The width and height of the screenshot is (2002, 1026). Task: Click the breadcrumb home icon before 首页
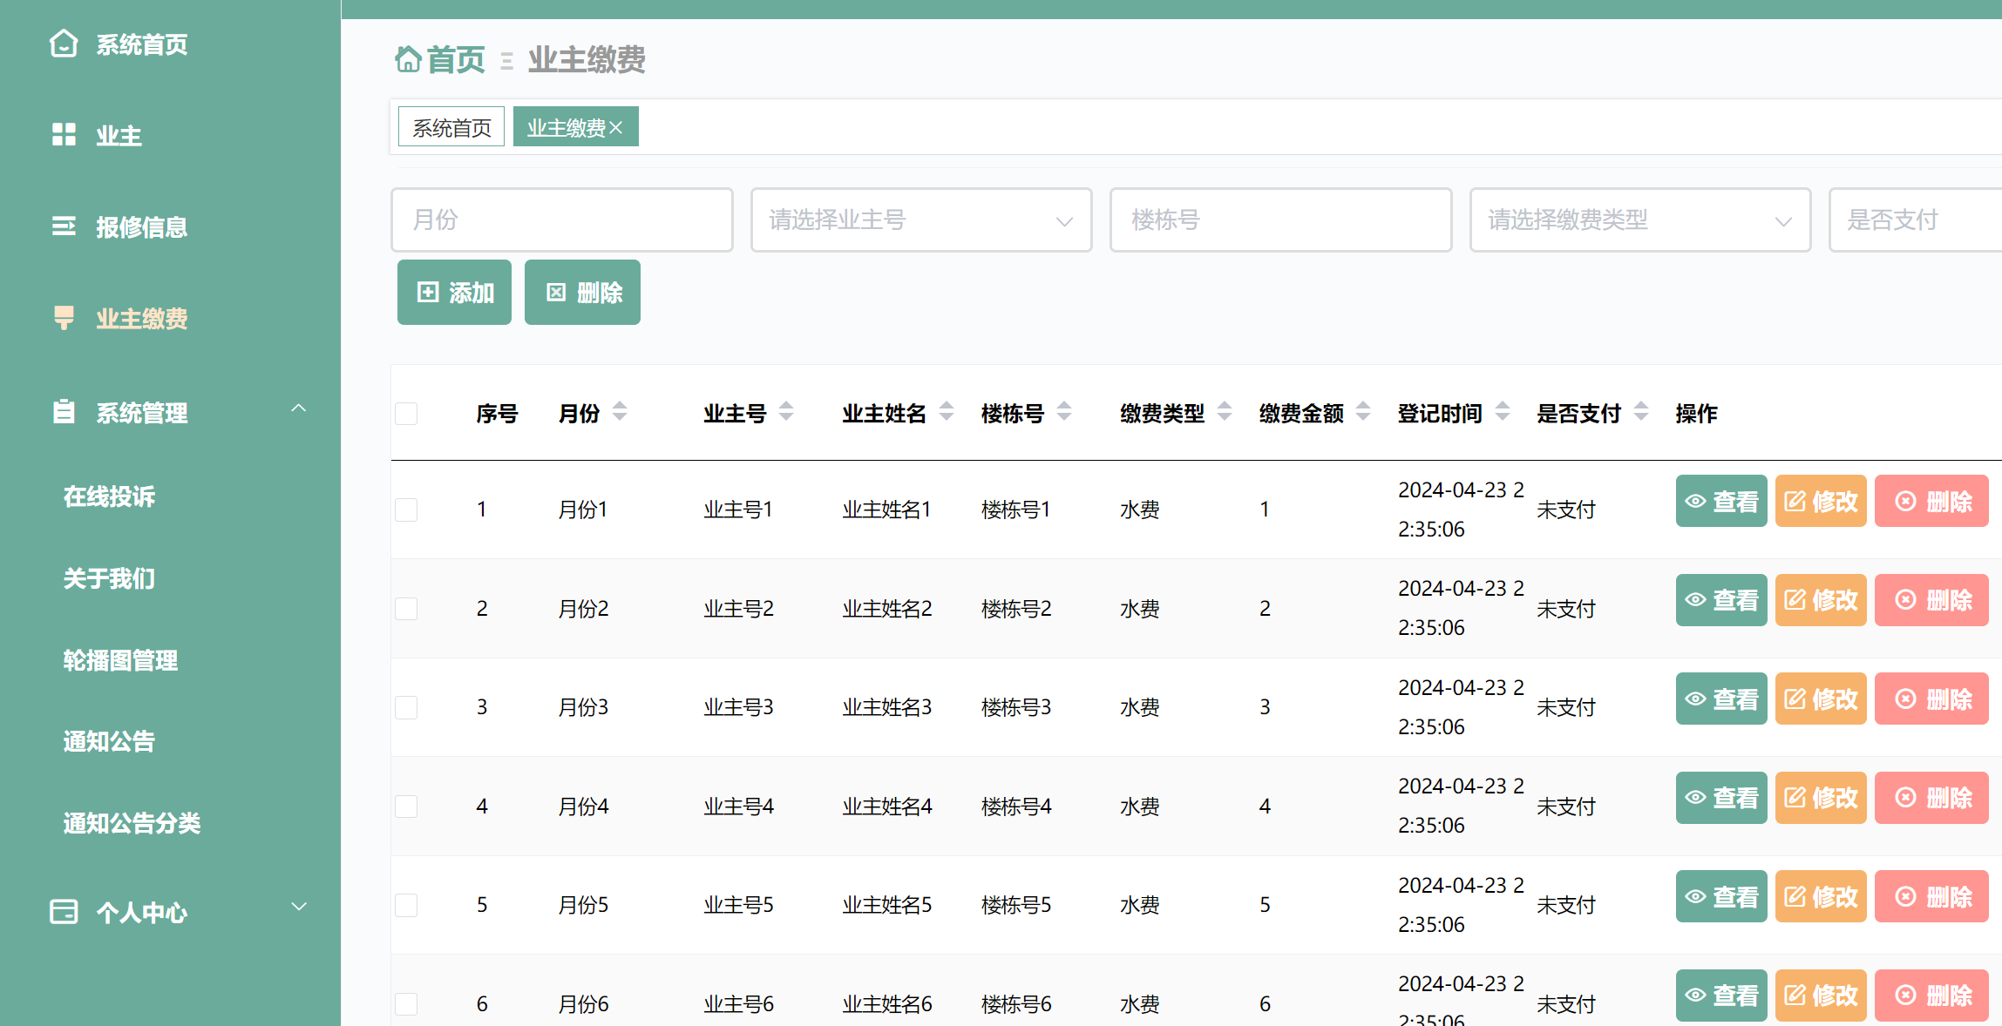[408, 59]
